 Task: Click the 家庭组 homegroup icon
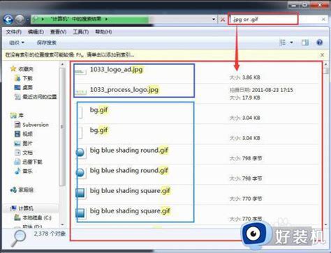pyautogui.click(x=13, y=190)
